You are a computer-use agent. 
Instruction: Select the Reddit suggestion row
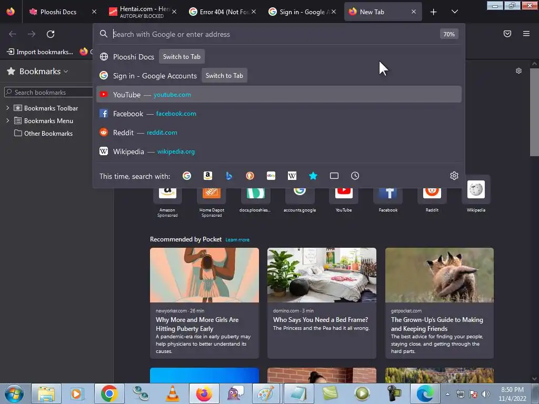point(279,132)
